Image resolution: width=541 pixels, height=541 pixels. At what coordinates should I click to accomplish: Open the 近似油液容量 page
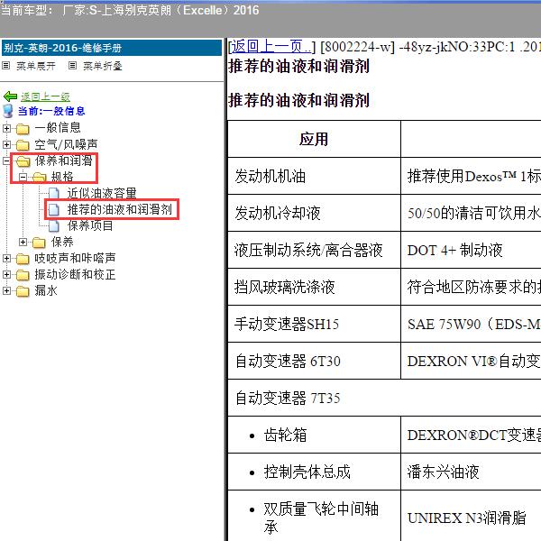pos(102,193)
